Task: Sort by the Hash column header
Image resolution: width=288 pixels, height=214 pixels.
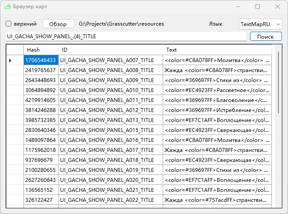Action: (41, 50)
